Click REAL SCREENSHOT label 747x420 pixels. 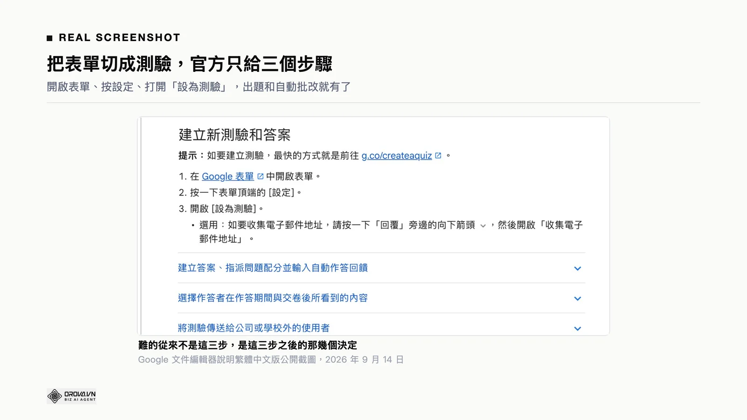[119, 38]
